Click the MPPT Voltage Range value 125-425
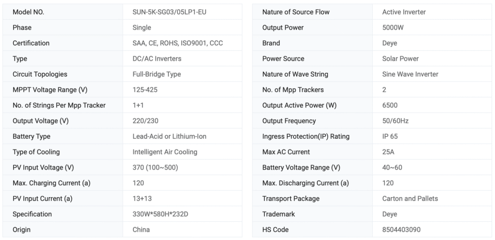The image size is (495, 240). pos(145,90)
